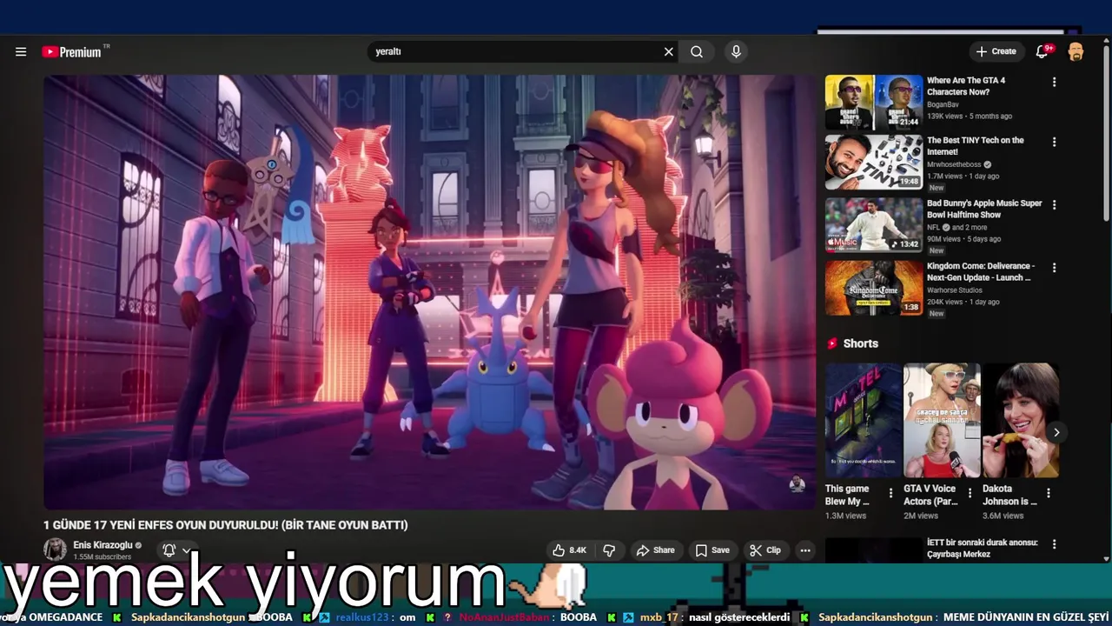Open the Enis Kirazoglu channel name link
This screenshot has height=626, width=1112.
coord(103,545)
